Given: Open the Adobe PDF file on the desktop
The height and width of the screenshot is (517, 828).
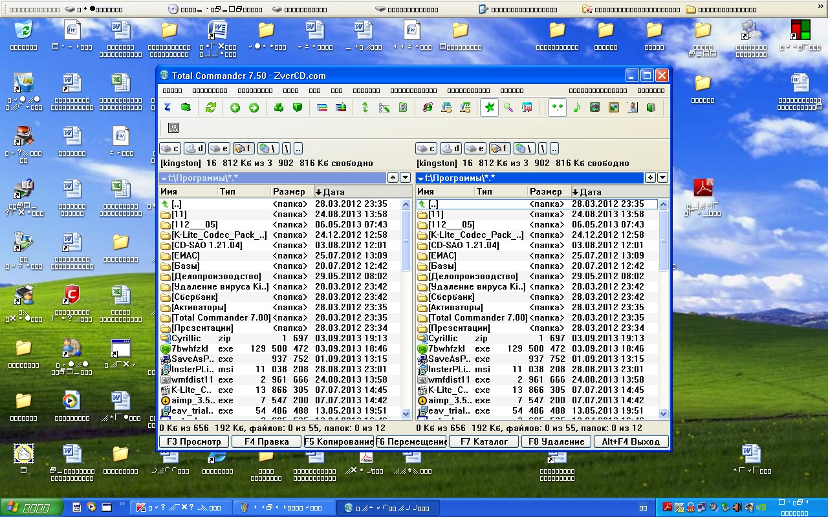Looking at the screenshot, I should tap(703, 189).
